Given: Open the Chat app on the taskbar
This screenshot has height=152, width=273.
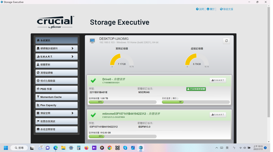Looking at the screenshot, I should click(x=48, y=148).
